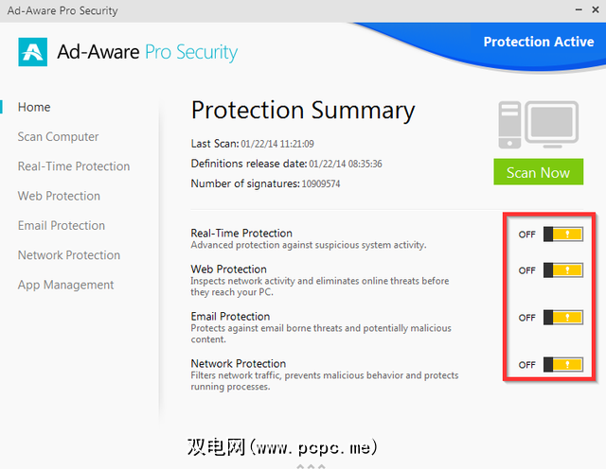Viewport: 606px width, 469px height.
Task: Switch on Email Protection toggle
Action: coord(562,318)
